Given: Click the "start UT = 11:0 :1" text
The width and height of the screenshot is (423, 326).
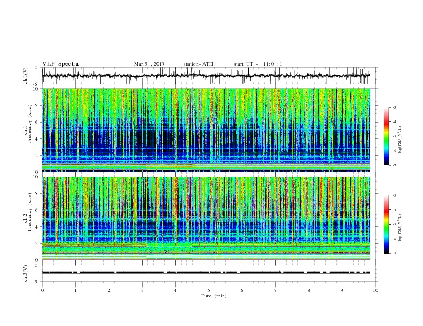Looking at the screenshot, I should tap(258, 64).
